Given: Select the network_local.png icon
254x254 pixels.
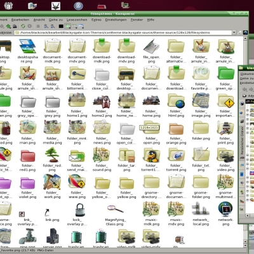Looking at the screenshot, I should [x=201, y=209].
